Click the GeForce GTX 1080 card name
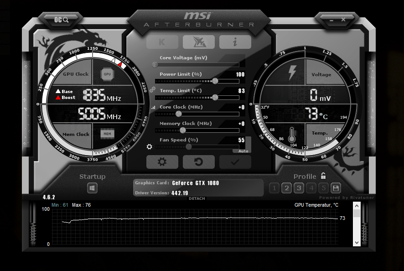Screen dimensions: 404x271 coord(195,183)
